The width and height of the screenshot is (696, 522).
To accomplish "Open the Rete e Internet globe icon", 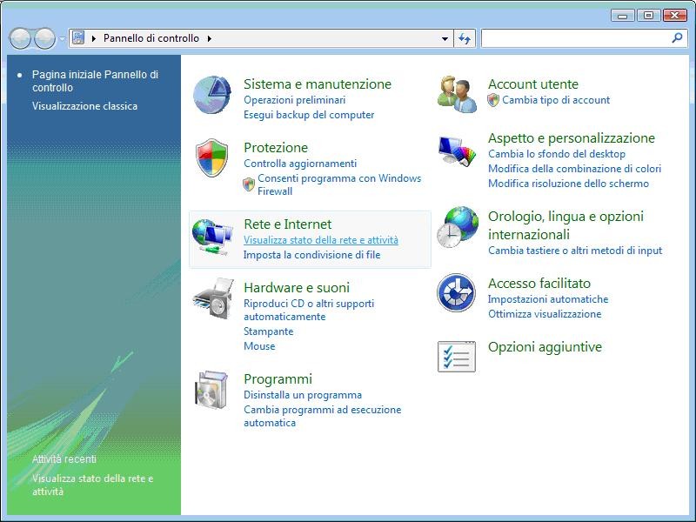I will point(212,238).
